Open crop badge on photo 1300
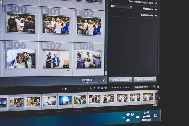This screenshot has width=189, height=126. (30, 31)
